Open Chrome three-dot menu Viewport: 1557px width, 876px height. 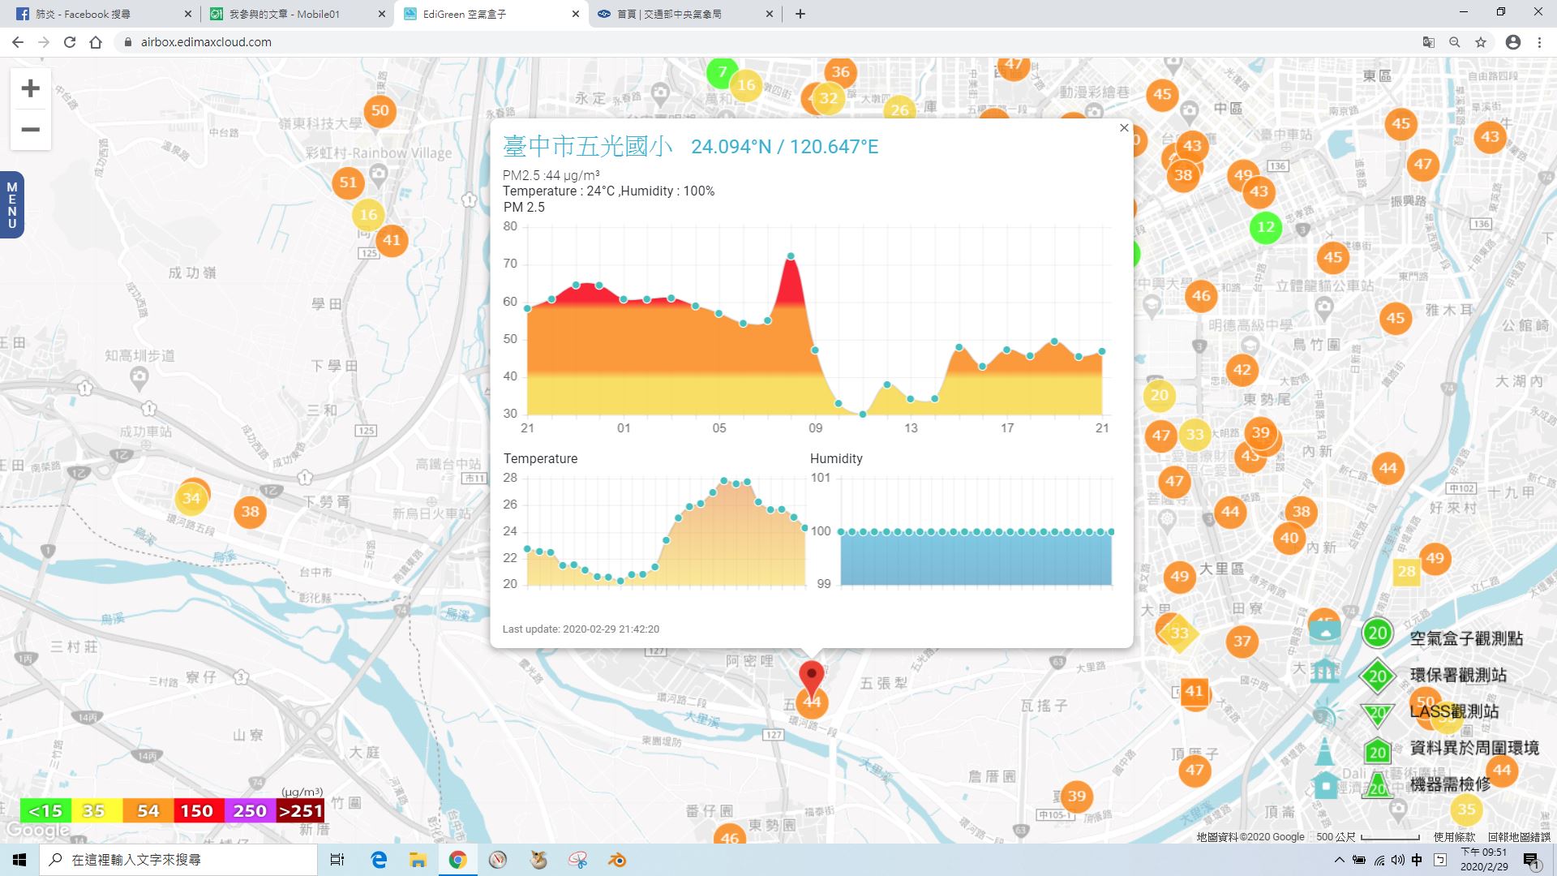pos(1539,42)
